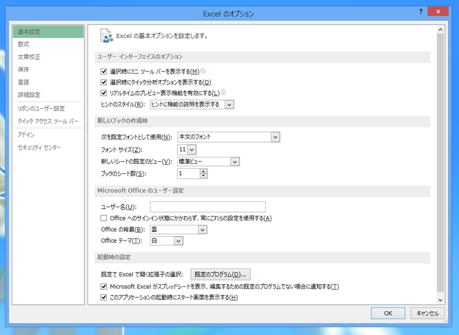Toggle 選択時にミニ ツール バーを表示する checkbox

pyautogui.click(x=103, y=71)
